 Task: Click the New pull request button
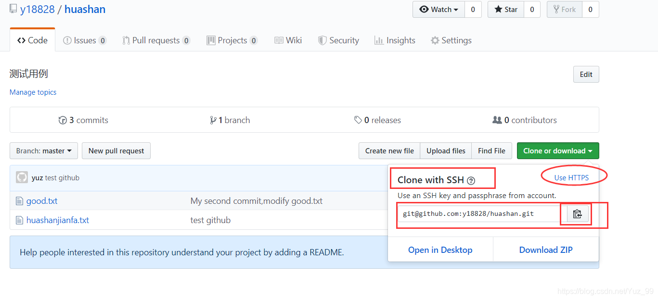(x=116, y=151)
